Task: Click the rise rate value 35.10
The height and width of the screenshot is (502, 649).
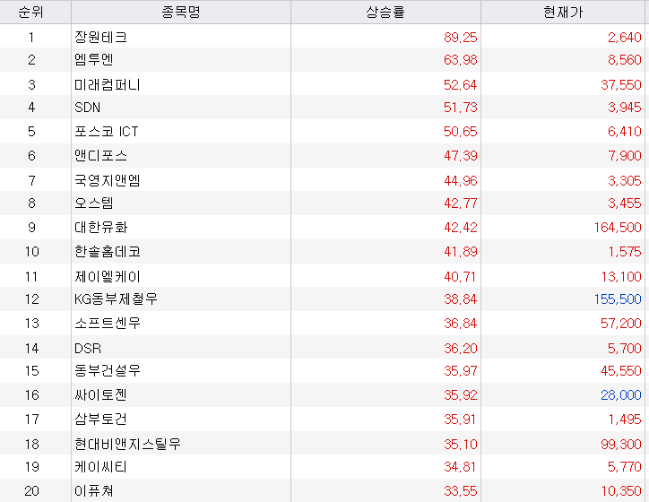Action: pos(460,444)
